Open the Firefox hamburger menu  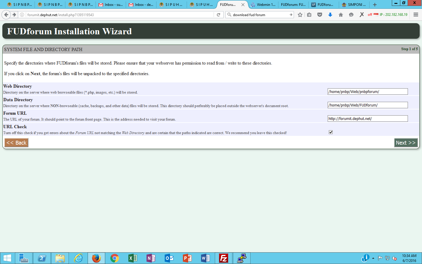coord(416,15)
